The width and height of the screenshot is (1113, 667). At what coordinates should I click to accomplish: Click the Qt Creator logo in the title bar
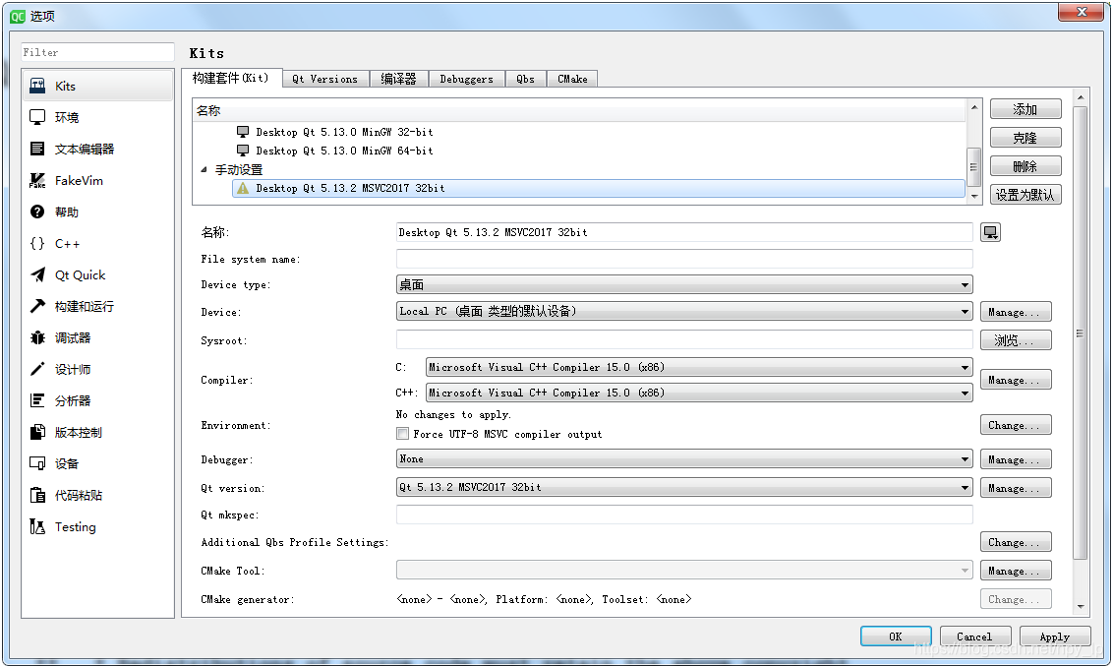[x=17, y=16]
